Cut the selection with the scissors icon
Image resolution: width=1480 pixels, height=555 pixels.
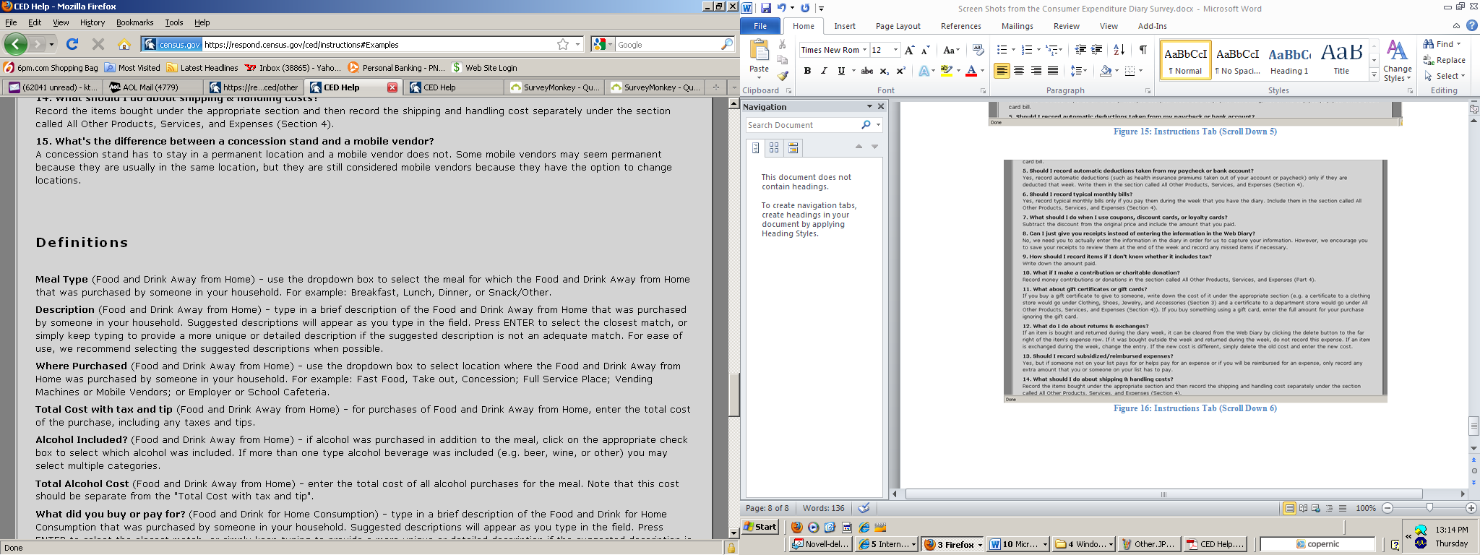[783, 45]
